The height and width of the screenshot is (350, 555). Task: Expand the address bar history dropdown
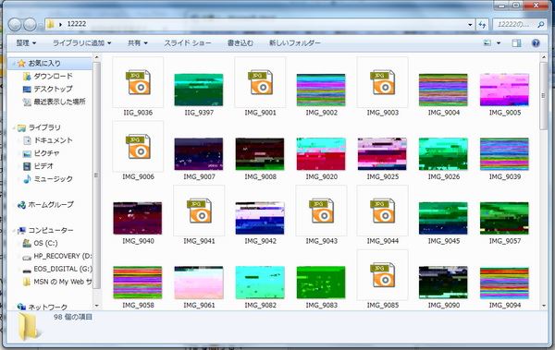pos(470,25)
